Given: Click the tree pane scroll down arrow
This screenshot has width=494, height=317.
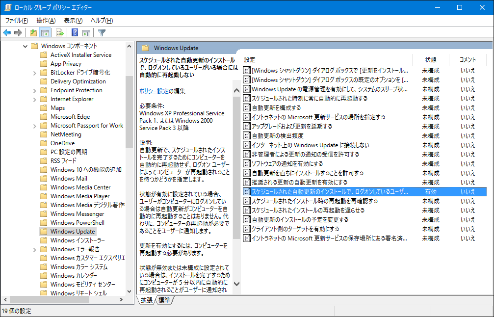Looking at the screenshot, I should pyautogui.click(x=129, y=291).
